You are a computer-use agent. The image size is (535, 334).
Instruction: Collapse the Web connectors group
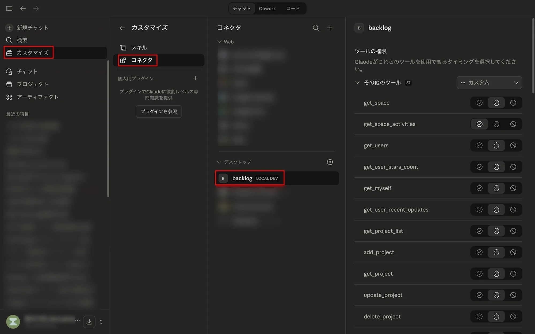click(219, 42)
